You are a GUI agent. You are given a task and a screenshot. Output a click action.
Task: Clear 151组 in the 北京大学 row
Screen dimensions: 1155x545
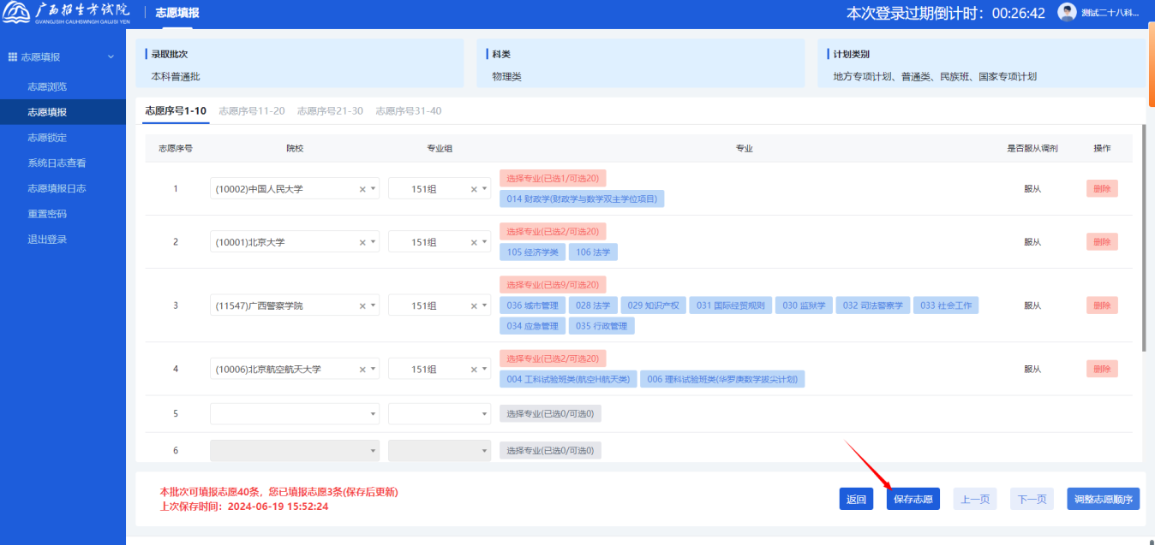[x=473, y=242]
